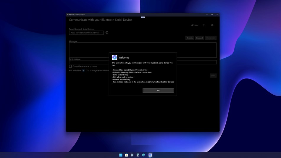Open the paired Bluetooth Serial Device dropdown
281x158 pixels.
pyautogui.click(x=86, y=33)
